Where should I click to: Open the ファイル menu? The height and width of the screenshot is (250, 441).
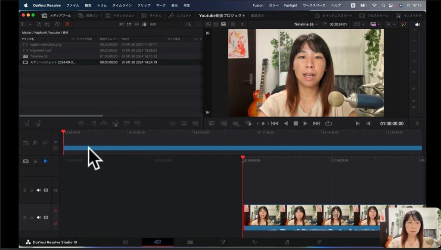[72, 5]
